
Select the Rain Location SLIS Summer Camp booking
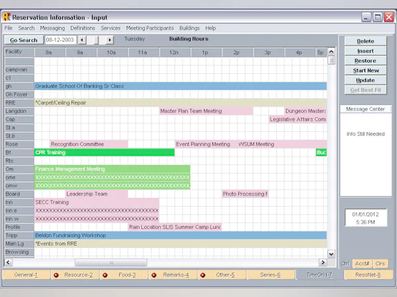tap(175, 227)
